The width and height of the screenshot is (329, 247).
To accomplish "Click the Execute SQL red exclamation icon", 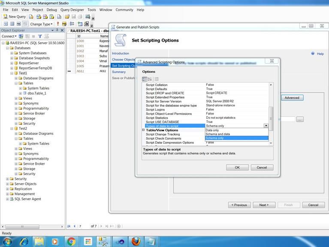I will click(x=58, y=24).
